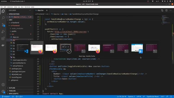
Task: Click TypeScript version 3.9.7 in status bar
Action: point(163,97)
